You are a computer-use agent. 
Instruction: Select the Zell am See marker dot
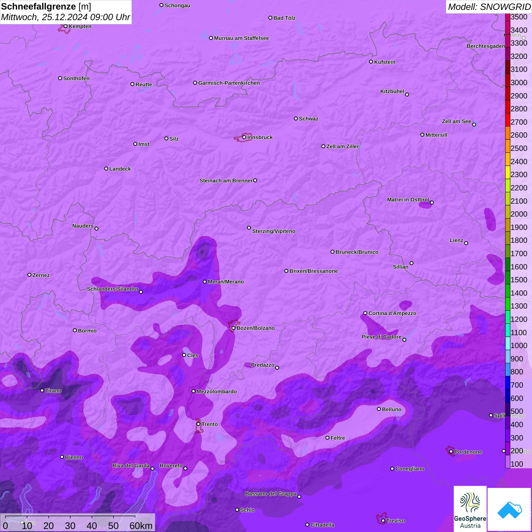pyautogui.click(x=474, y=124)
